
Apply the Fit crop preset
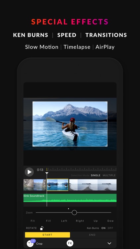[33, 221]
